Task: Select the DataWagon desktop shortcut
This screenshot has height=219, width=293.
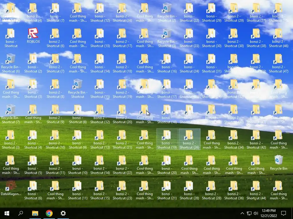Action: 11,188
